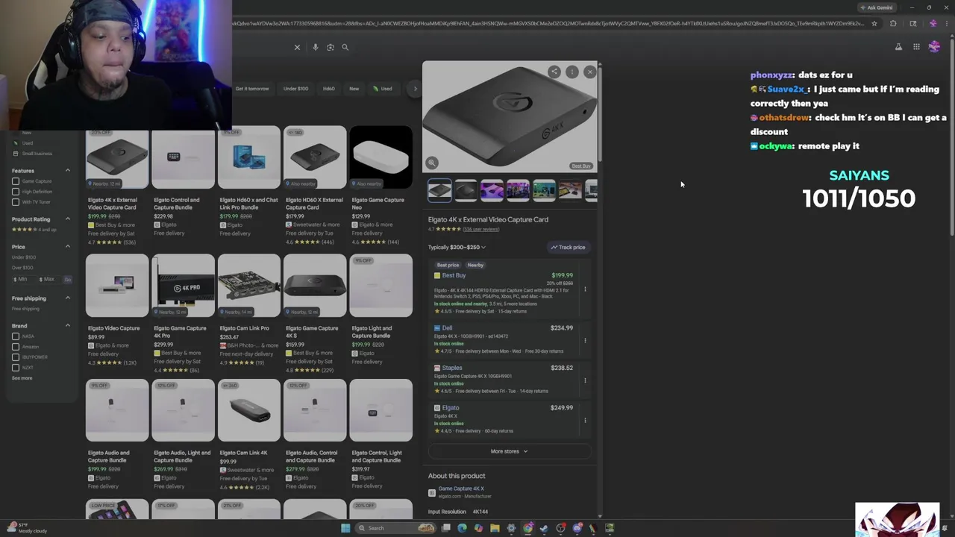Collapse the Product Rating filter section
Viewport: 955px width, 537px height.
tap(67, 219)
